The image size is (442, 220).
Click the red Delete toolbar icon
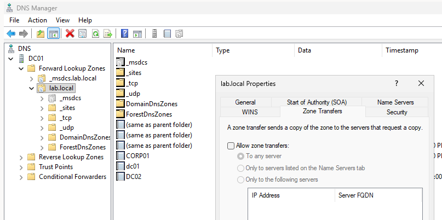click(70, 33)
